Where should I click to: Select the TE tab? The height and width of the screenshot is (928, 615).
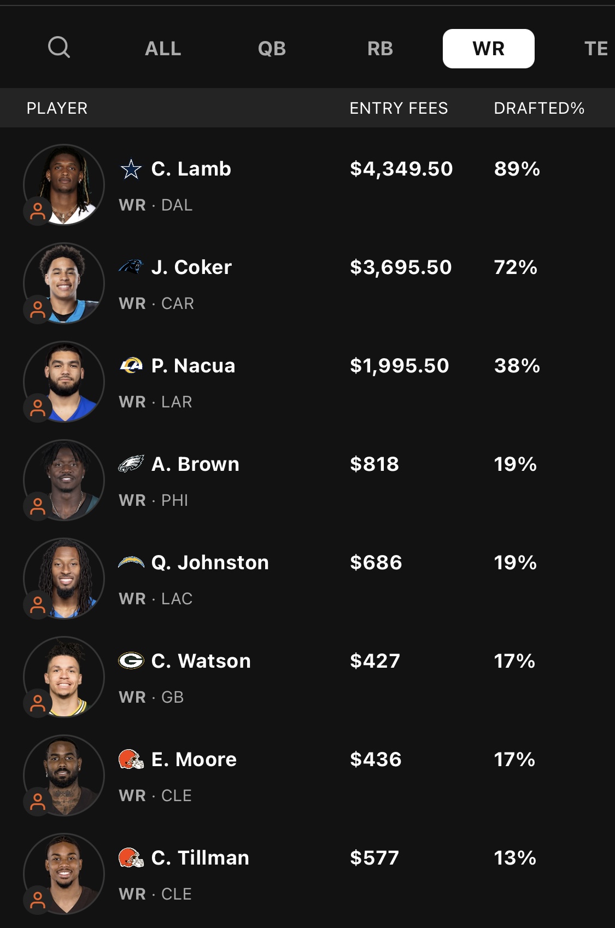point(596,49)
